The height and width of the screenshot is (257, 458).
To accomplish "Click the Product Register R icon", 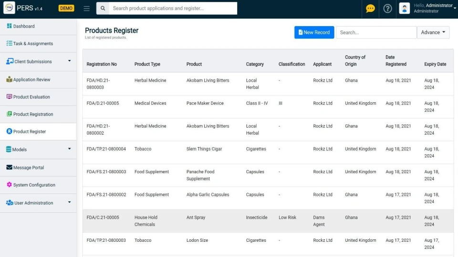I will (x=10, y=131).
